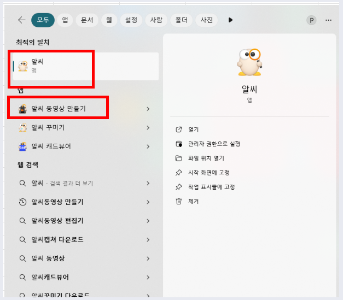The height and width of the screenshot is (300, 343).
Task: Click 열기 to open the app
Action: click(193, 130)
